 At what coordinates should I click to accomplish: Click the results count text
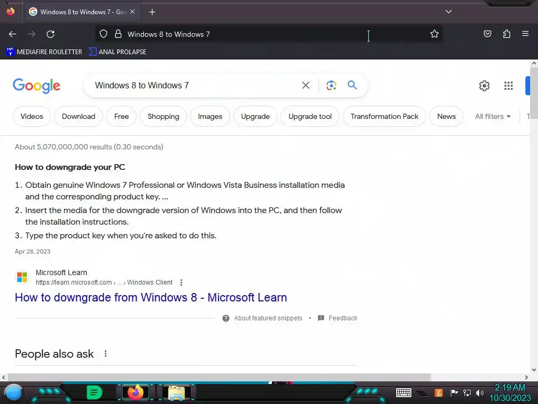point(89,147)
